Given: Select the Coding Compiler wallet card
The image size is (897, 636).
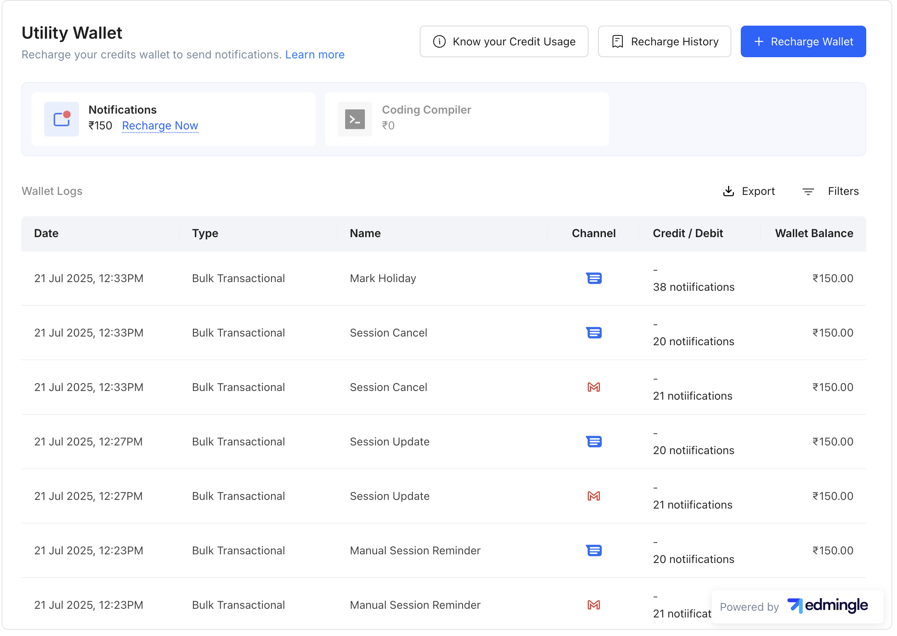Looking at the screenshot, I should (x=467, y=119).
